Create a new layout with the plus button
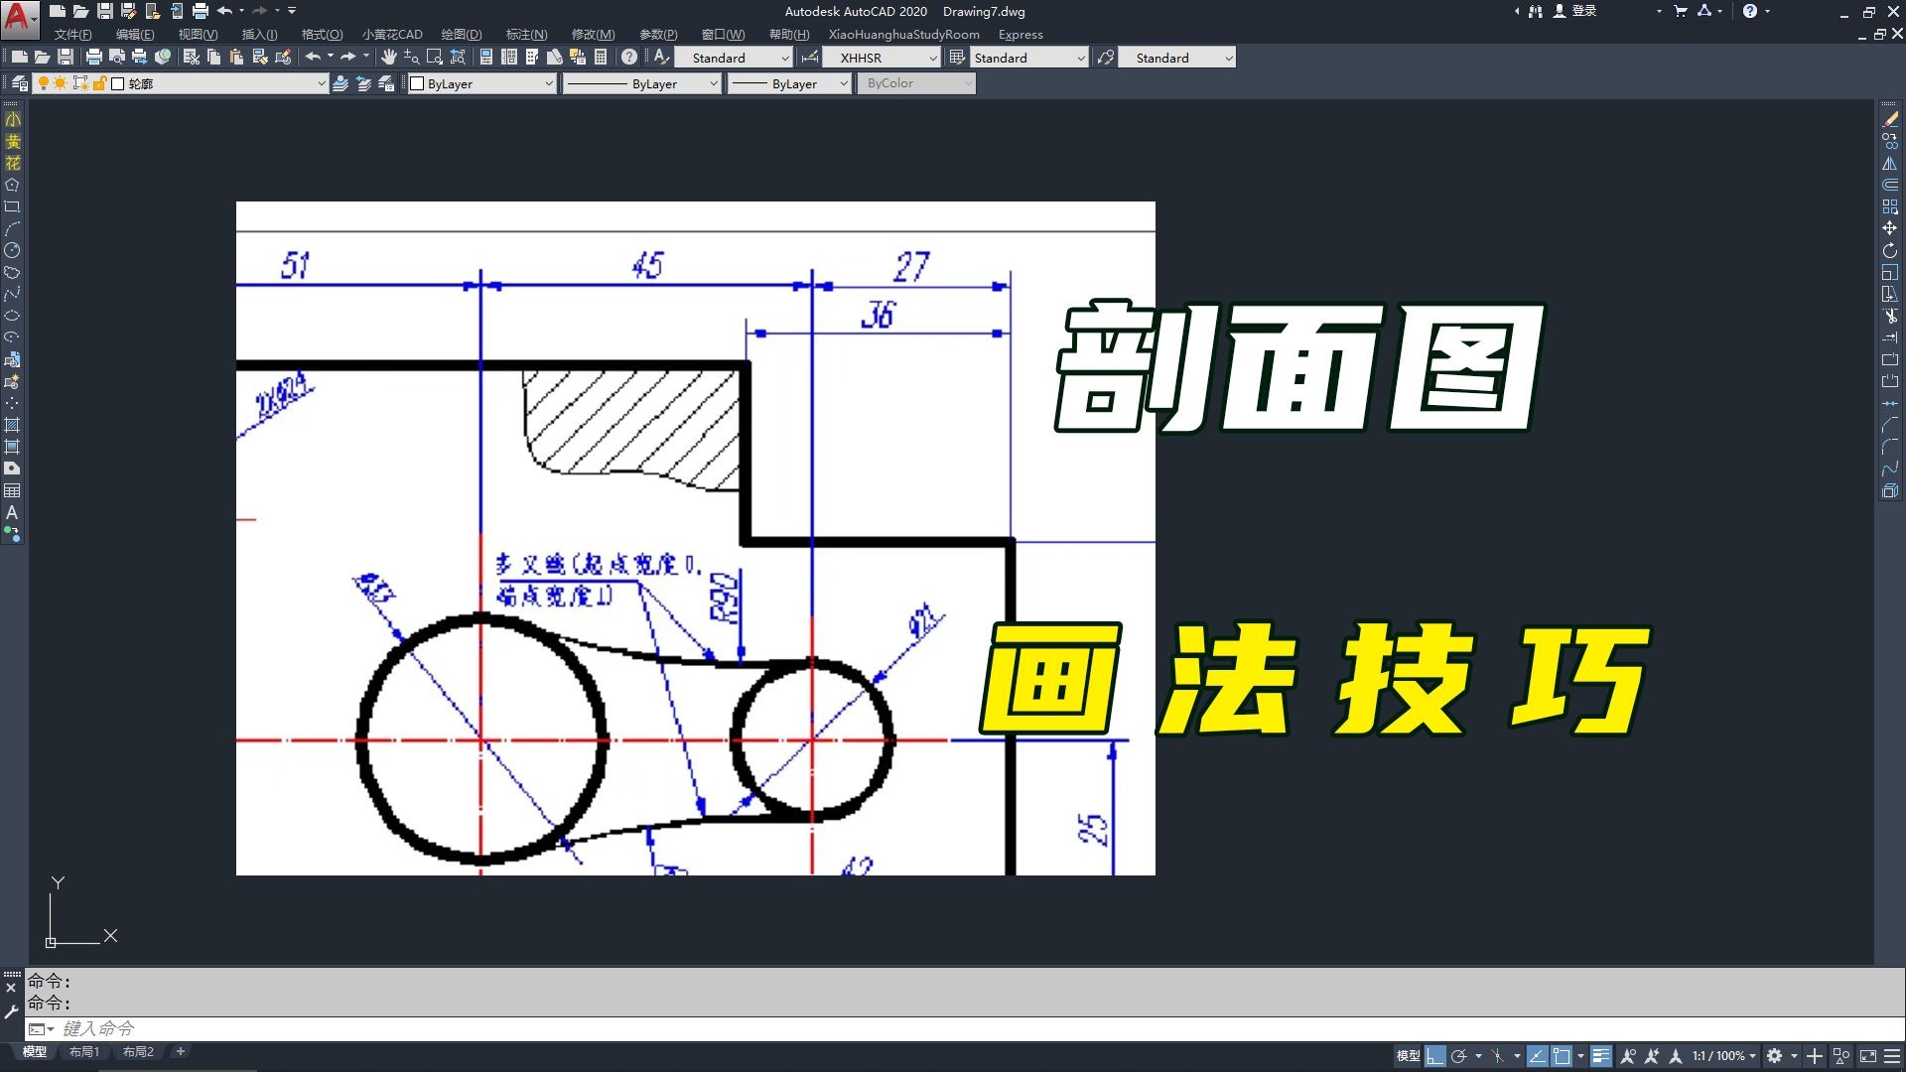Image resolution: width=1906 pixels, height=1072 pixels. pyautogui.click(x=180, y=1051)
